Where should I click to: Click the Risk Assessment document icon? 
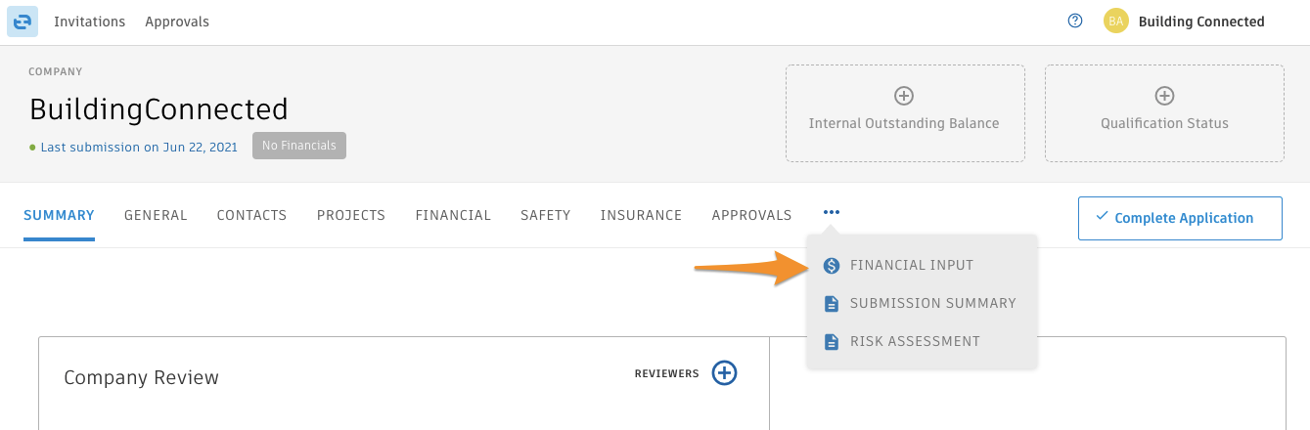click(832, 341)
